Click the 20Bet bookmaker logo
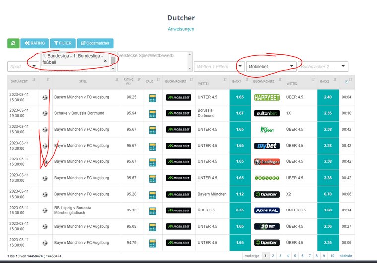 click(x=267, y=226)
